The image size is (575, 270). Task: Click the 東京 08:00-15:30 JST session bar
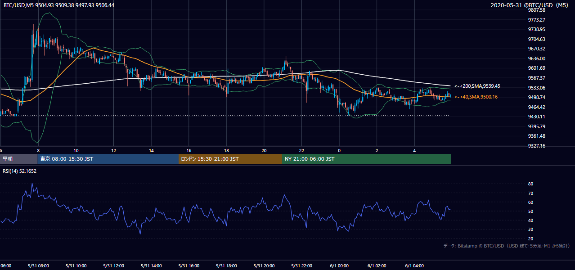click(108, 159)
